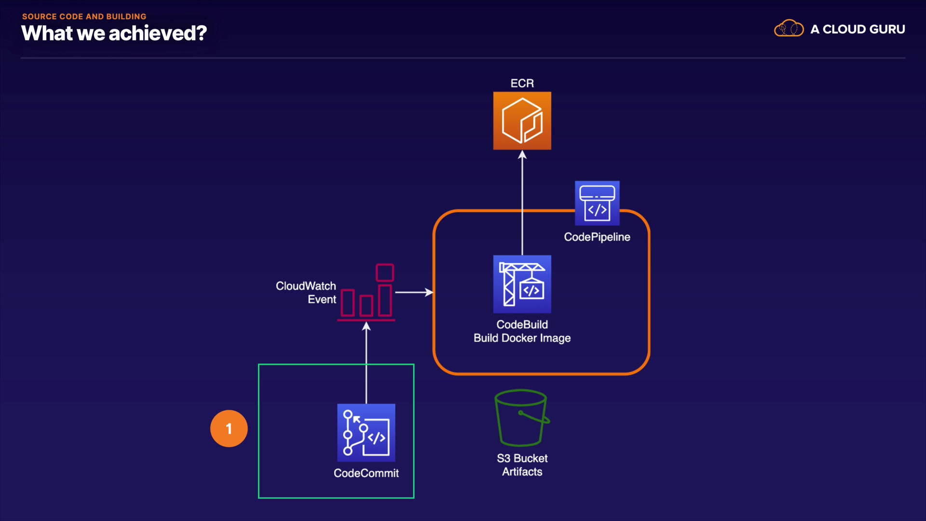The width and height of the screenshot is (926, 521).
Task: Click the 'Build Docker Image' caption
Action: 522,338
